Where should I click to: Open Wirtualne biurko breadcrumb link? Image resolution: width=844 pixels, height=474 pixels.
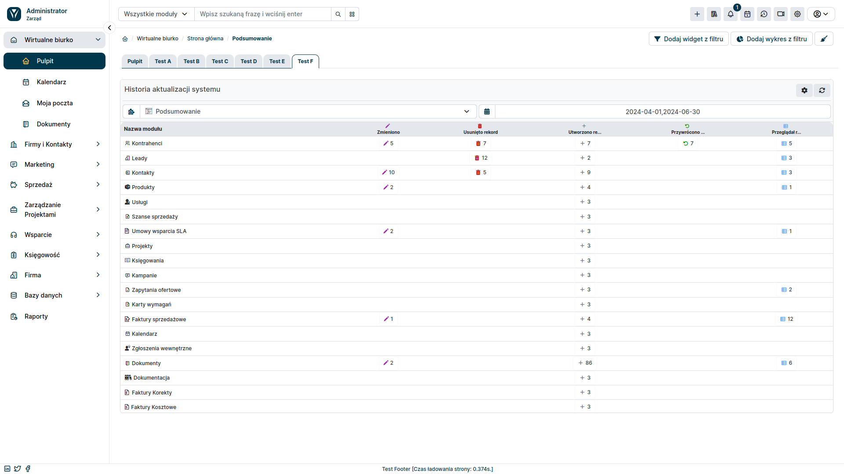click(157, 39)
